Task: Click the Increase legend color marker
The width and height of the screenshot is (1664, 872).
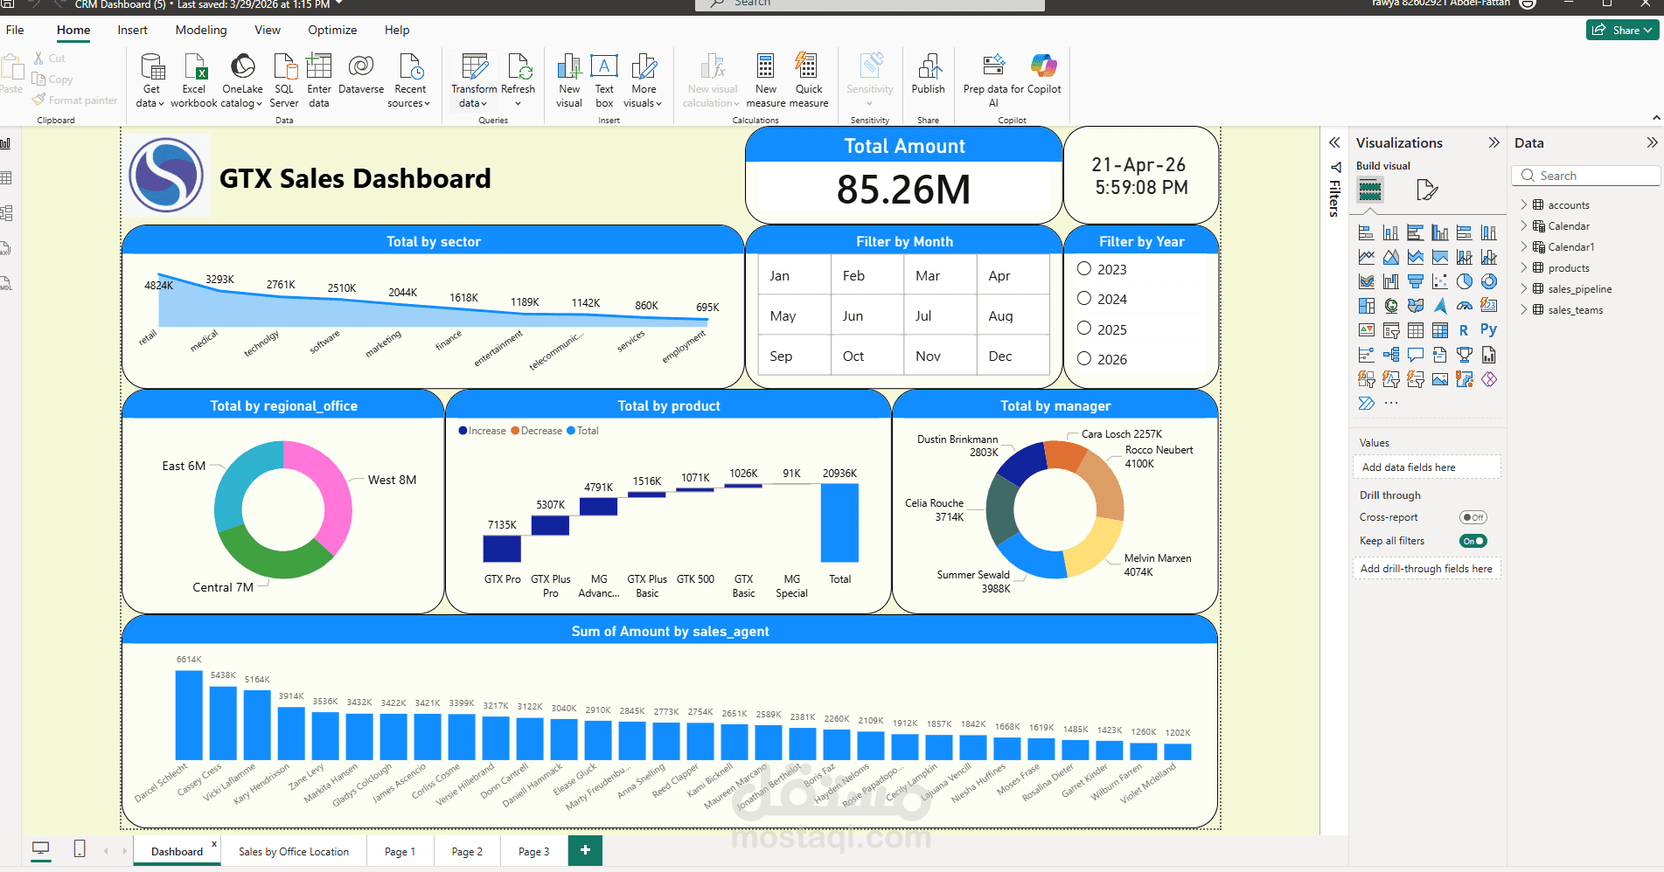Action: (x=463, y=431)
